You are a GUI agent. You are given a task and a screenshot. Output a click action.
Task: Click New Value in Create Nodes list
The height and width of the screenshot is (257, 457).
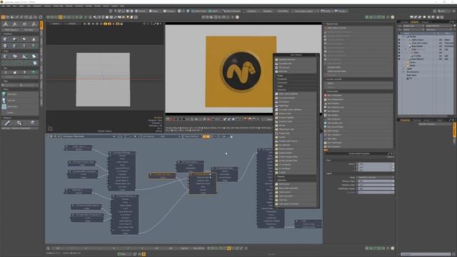[332, 138]
